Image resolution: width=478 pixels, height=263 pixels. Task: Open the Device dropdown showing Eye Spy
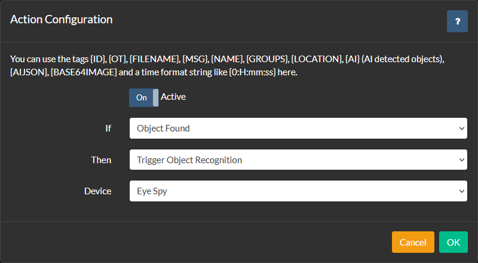[298, 191]
